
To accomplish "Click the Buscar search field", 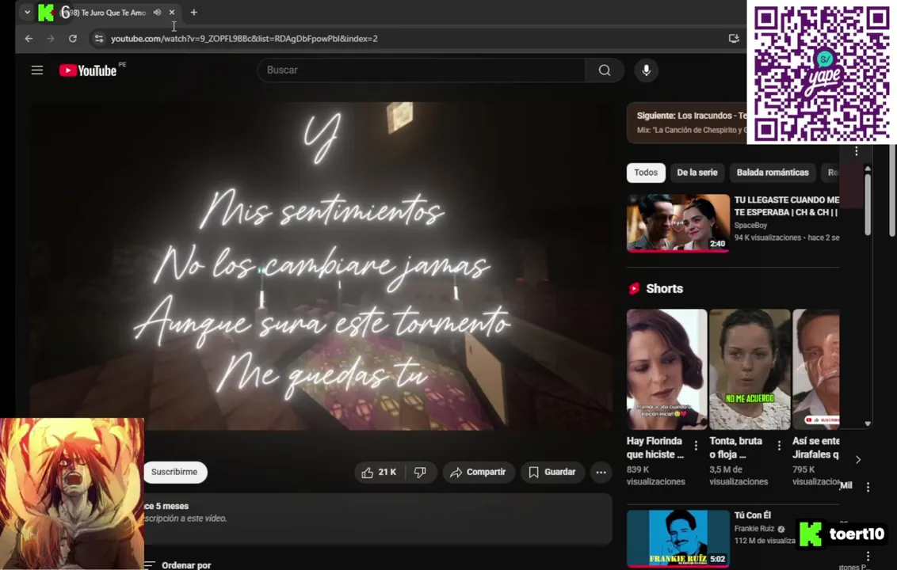I will [x=422, y=70].
